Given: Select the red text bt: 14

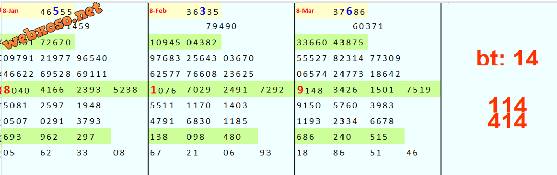Looking at the screenshot, I should coord(507,58).
